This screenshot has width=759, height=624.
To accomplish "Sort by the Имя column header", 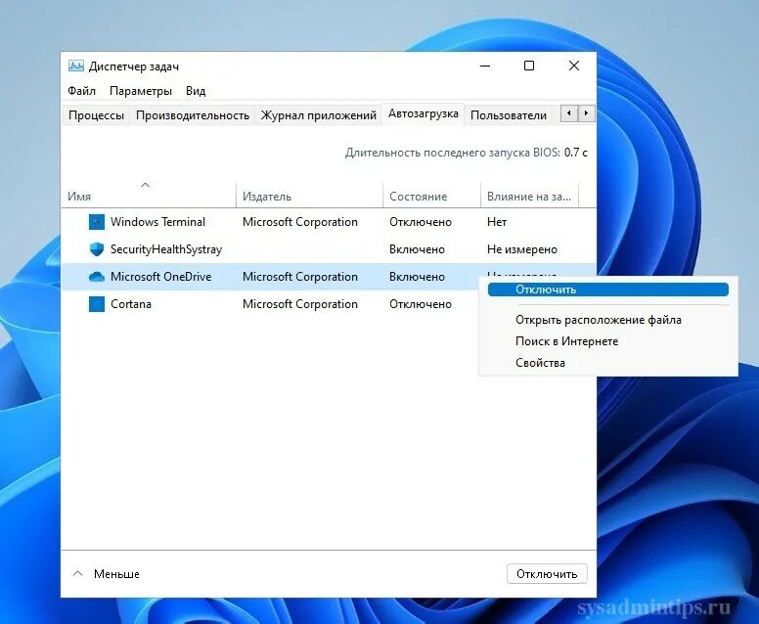I will (x=149, y=195).
